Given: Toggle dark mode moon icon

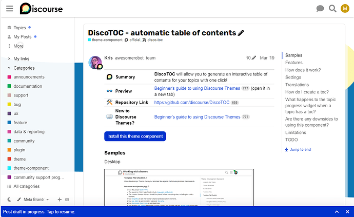Looking at the screenshot, I should (x=9, y=200).
